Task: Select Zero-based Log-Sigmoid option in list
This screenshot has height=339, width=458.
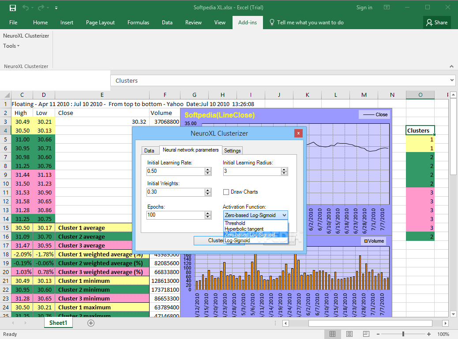Action: pos(255,235)
